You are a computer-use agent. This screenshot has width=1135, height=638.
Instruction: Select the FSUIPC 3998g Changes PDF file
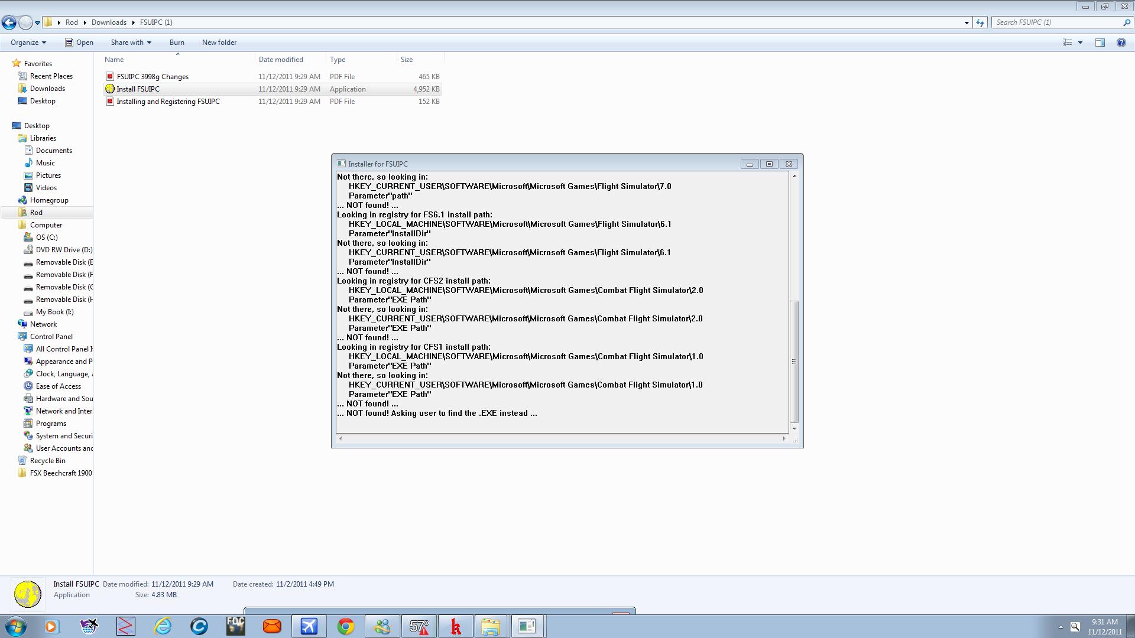pyautogui.click(x=153, y=77)
